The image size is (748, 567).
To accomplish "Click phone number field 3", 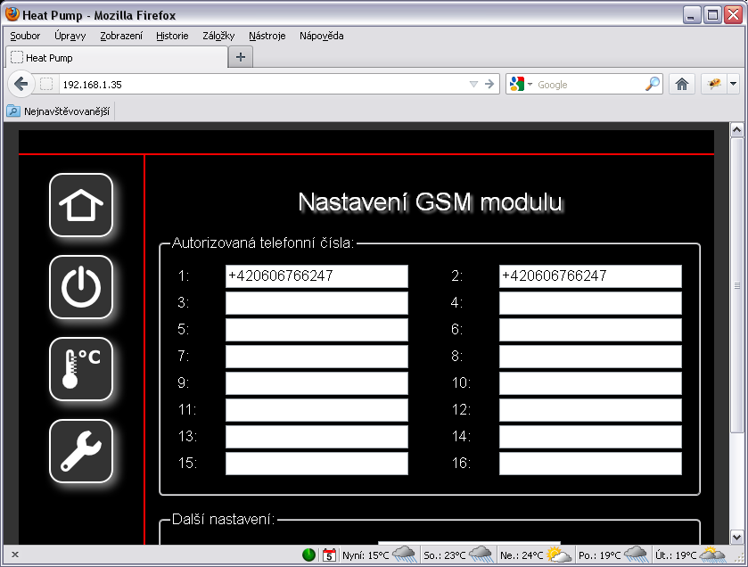I will coord(316,303).
